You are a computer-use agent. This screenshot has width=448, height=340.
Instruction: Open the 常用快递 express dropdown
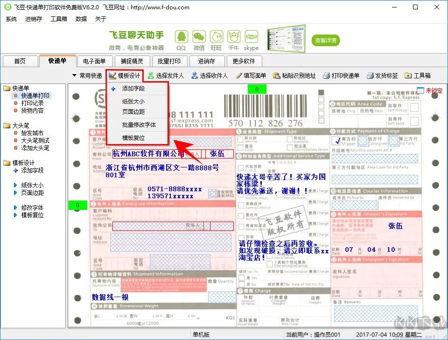point(89,75)
